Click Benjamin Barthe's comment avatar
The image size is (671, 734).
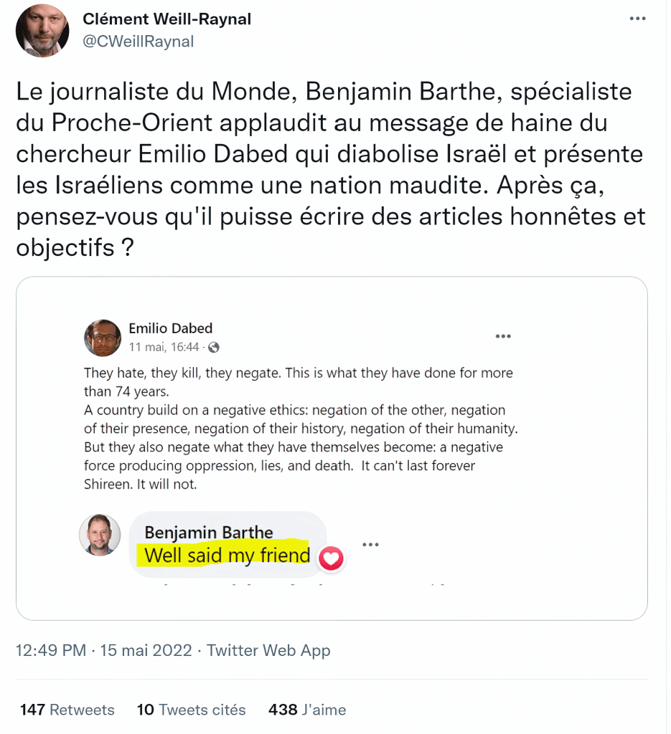pyautogui.click(x=100, y=535)
